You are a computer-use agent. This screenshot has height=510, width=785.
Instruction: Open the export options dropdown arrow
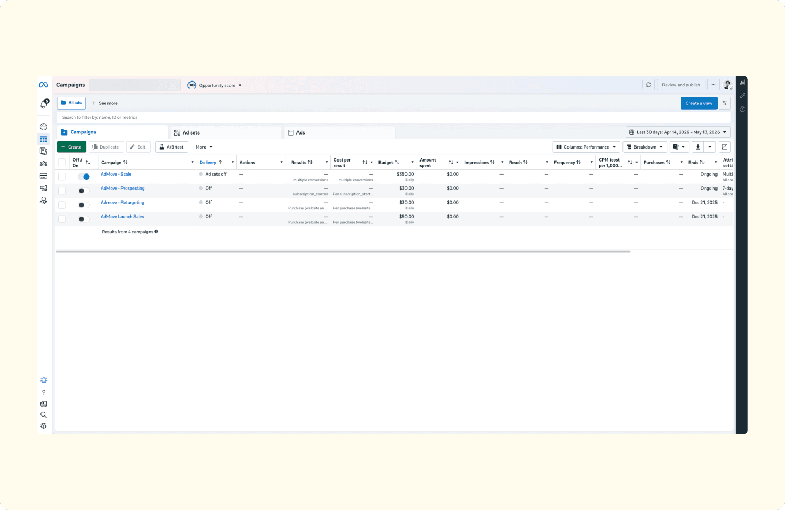(x=710, y=147)
